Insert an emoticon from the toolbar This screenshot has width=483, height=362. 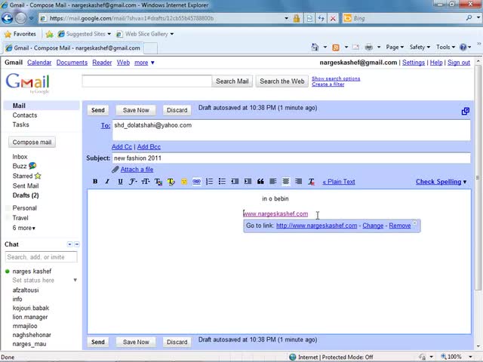click(184, 182)
